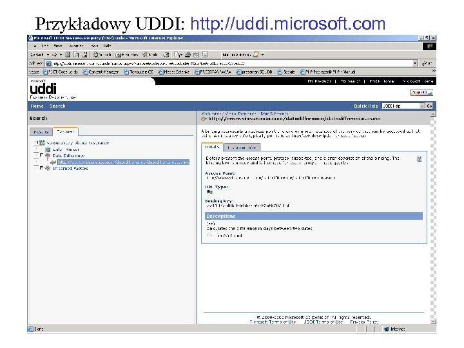Viewport: 464px width, 348px height.
Task: Click the Home page icon in toolbar
Action: click(x=85, y=55)
